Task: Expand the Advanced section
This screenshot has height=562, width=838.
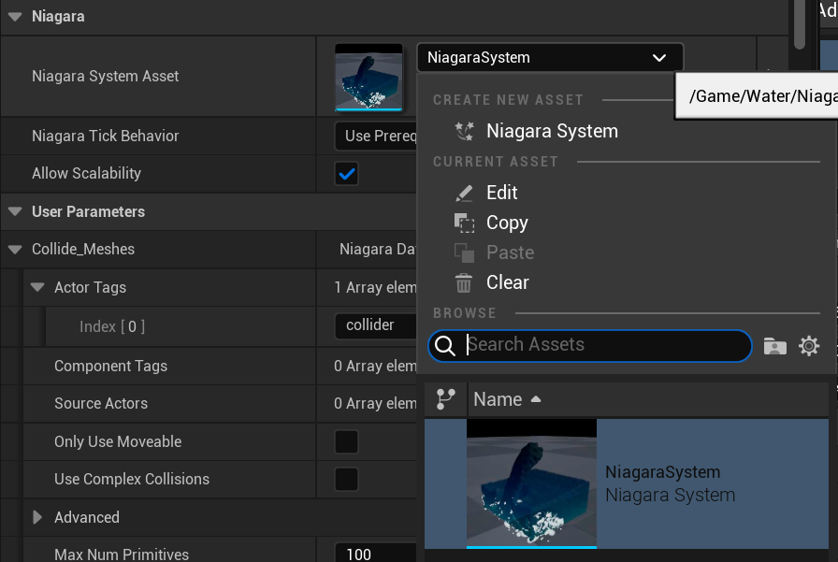Action: click(x=37, y=517)
